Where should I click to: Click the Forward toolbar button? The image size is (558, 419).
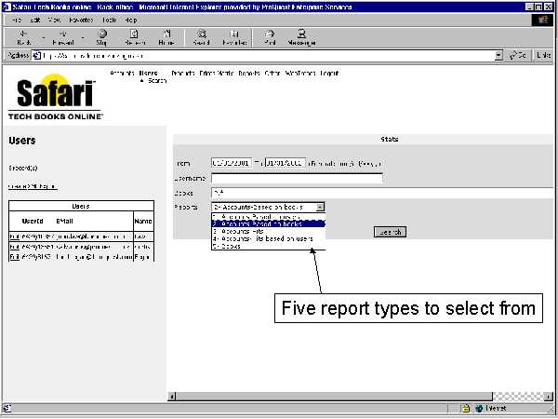(63, 38)
